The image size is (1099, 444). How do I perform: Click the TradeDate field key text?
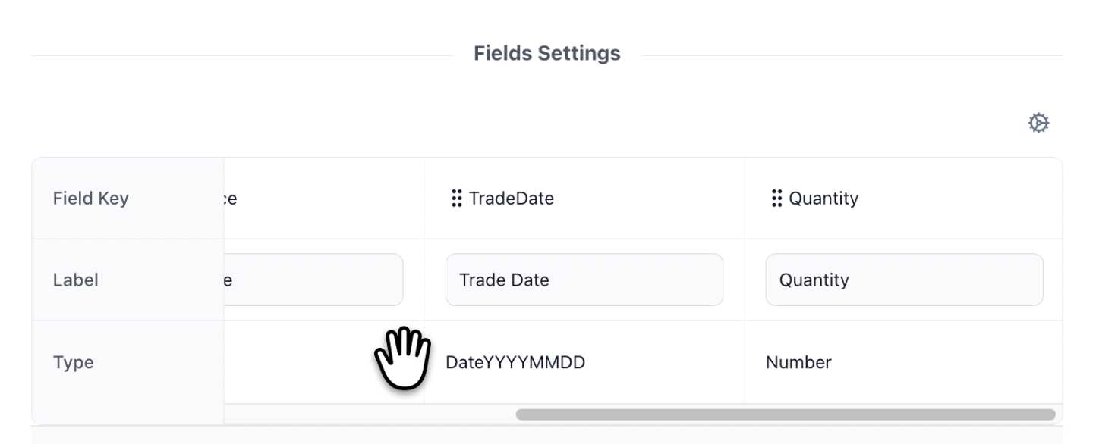click(x=512, y=199)
